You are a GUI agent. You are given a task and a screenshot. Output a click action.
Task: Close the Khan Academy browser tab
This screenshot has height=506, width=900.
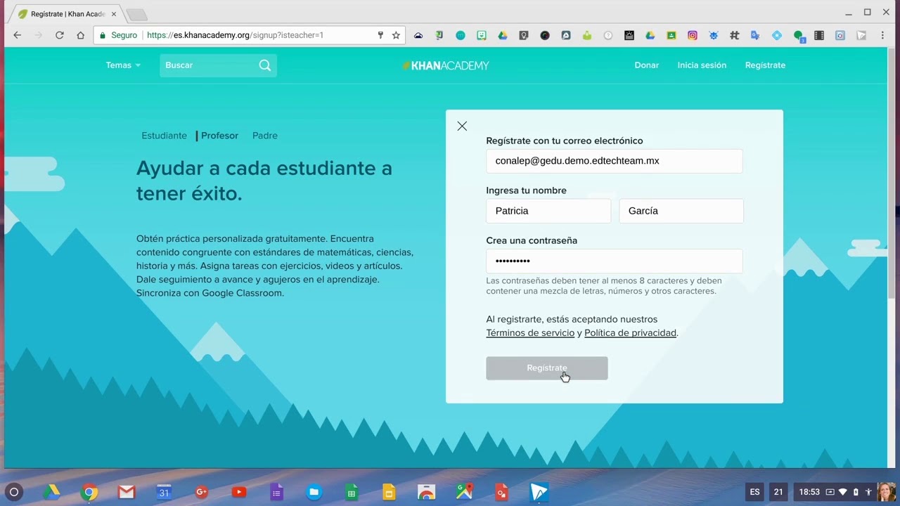point(114,14)
